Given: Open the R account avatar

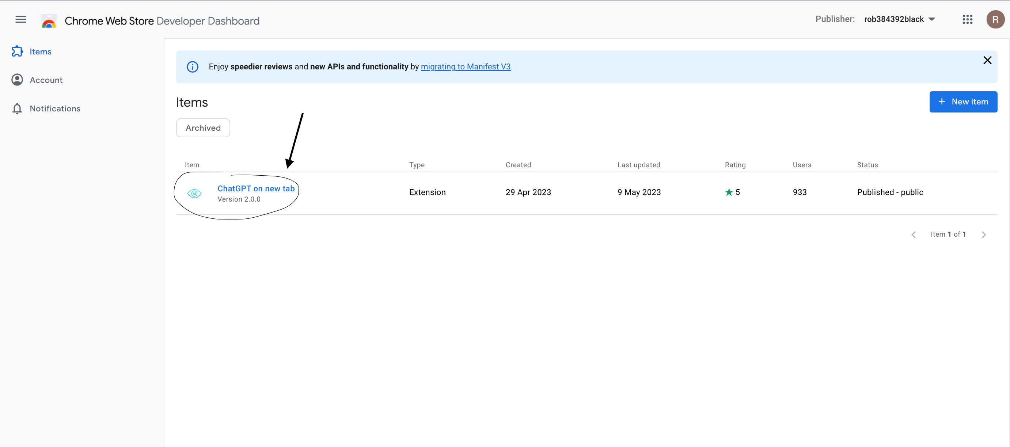Looking at the screenshot, I should (x=995, y=20).
